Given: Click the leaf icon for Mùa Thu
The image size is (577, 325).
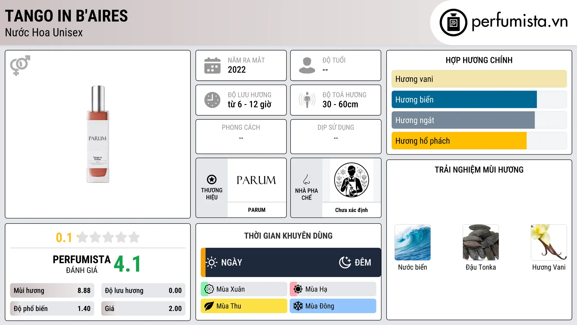Looking at the screenshot, I should pyautogui.click(x=209, y=306).
